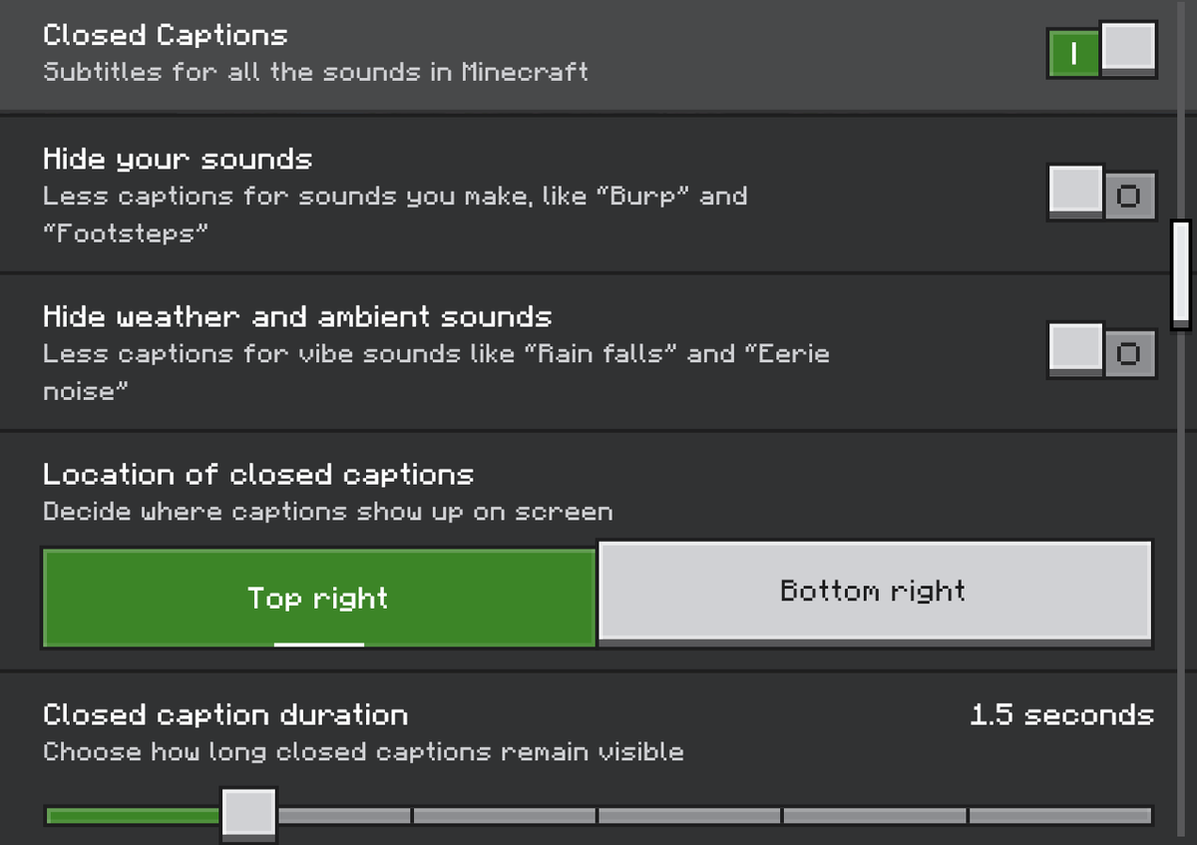Click the 1.5 seconds duration value
This screenshot has width=1197, height=845.
(1061, 715)
